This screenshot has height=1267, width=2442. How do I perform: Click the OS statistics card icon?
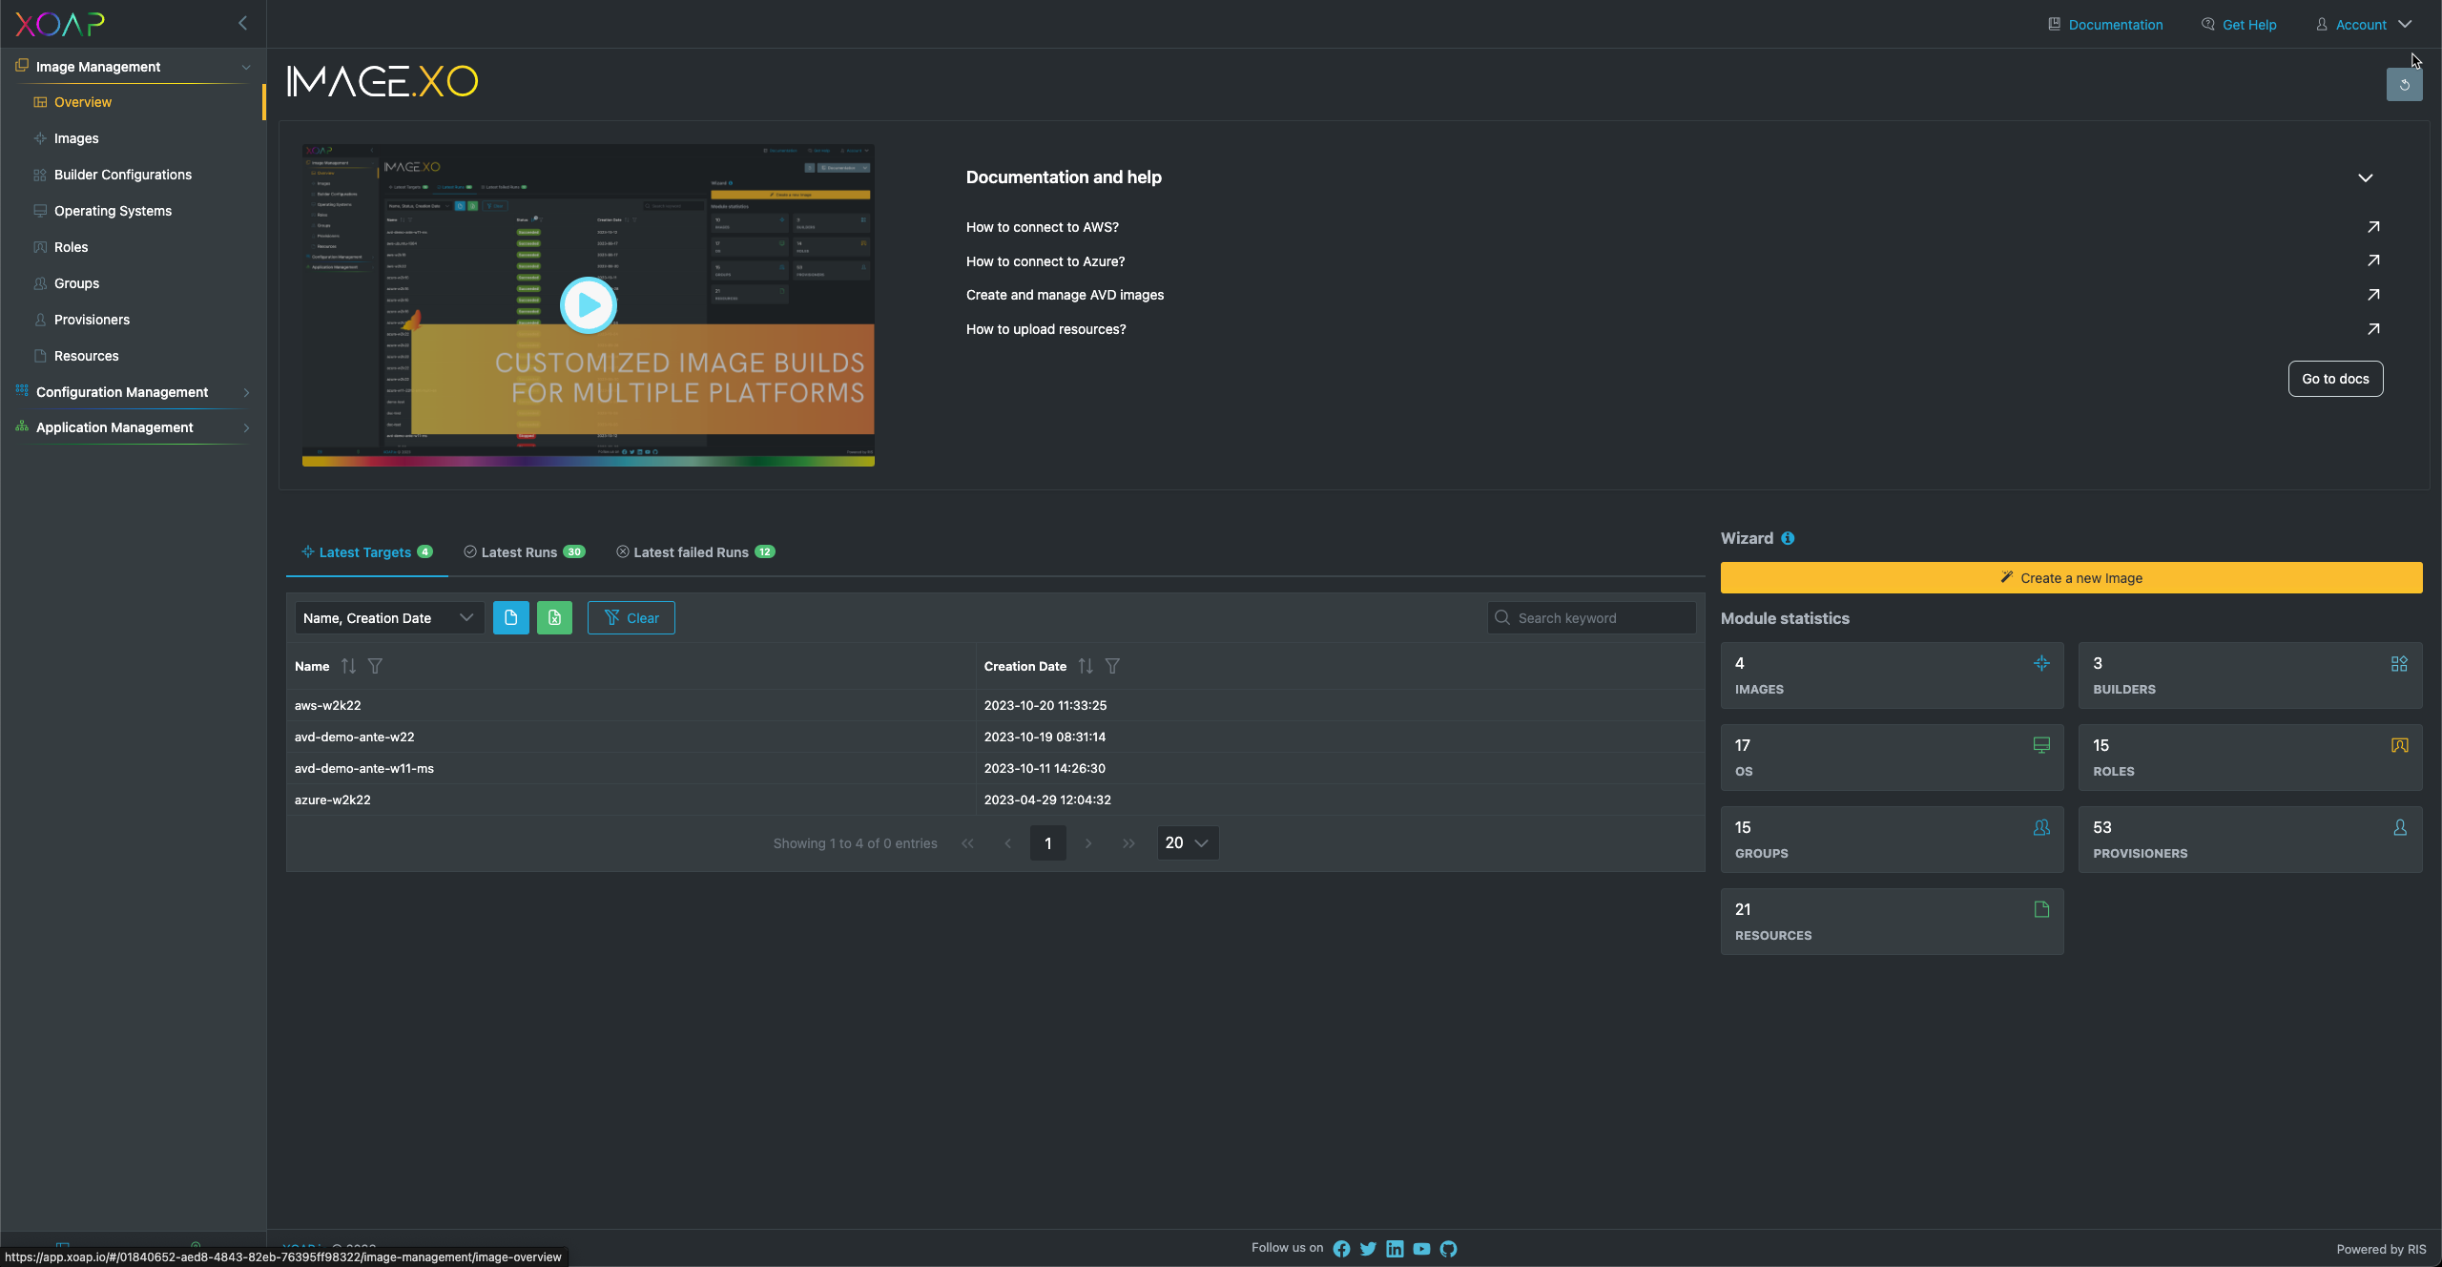pyautogui.click(x=2041, y=745)
